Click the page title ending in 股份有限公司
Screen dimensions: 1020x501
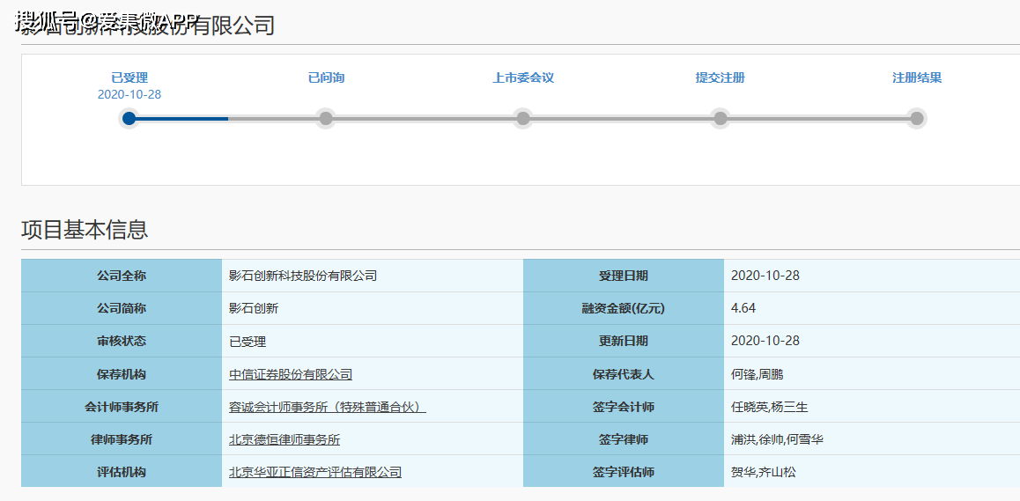(x=148, y=25)
